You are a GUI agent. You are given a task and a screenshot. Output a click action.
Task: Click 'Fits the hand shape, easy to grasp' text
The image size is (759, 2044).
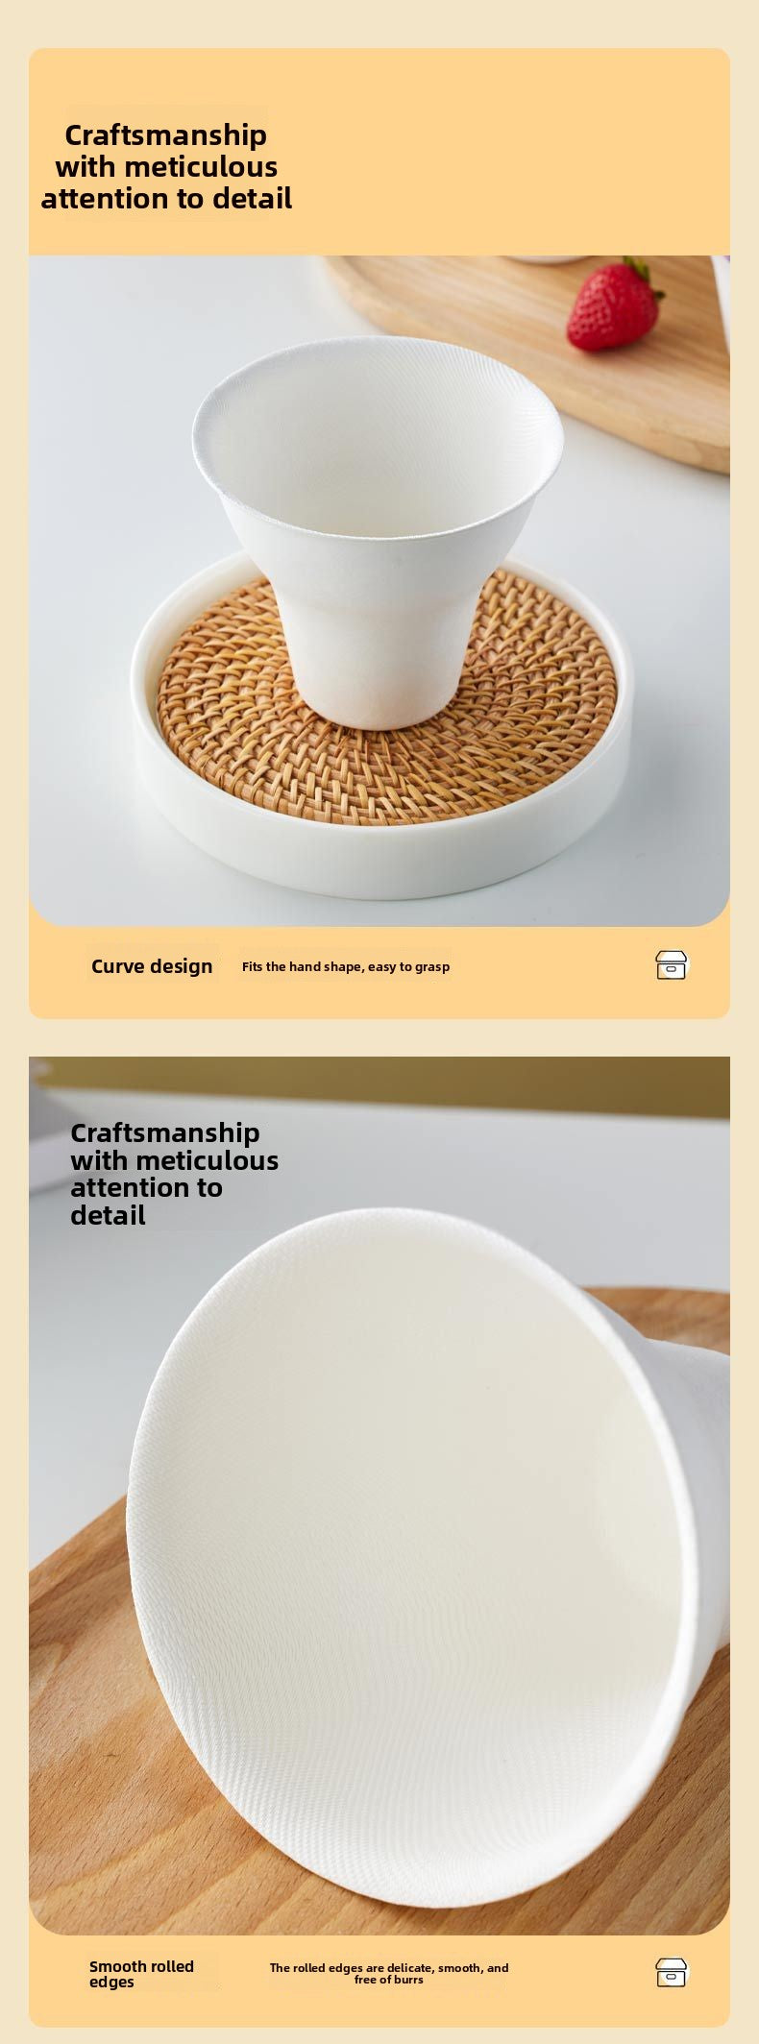point(346,966)
